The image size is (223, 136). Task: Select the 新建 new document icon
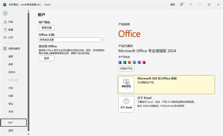click(x=5, y=30)
